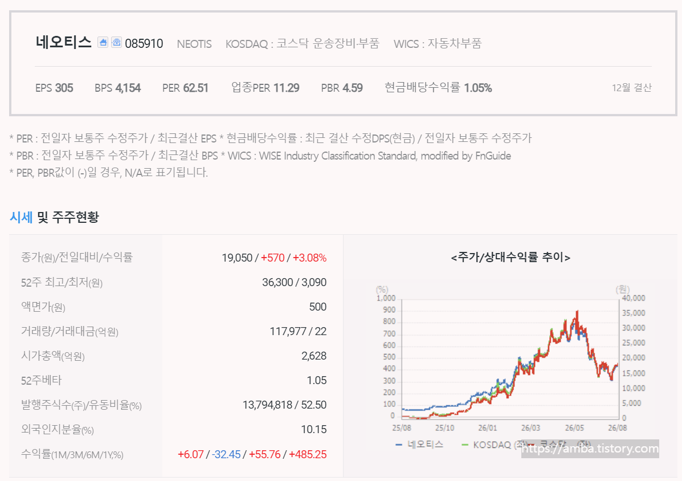682x481 pixels.
Task: Click the 52주베타 row label
Action: click(42, 381)
